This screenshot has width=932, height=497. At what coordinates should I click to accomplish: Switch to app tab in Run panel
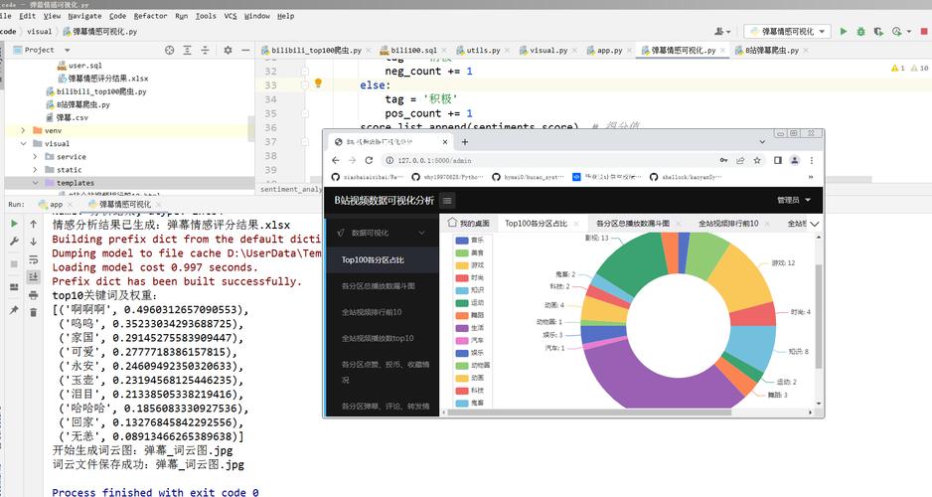tap(56, 204)
